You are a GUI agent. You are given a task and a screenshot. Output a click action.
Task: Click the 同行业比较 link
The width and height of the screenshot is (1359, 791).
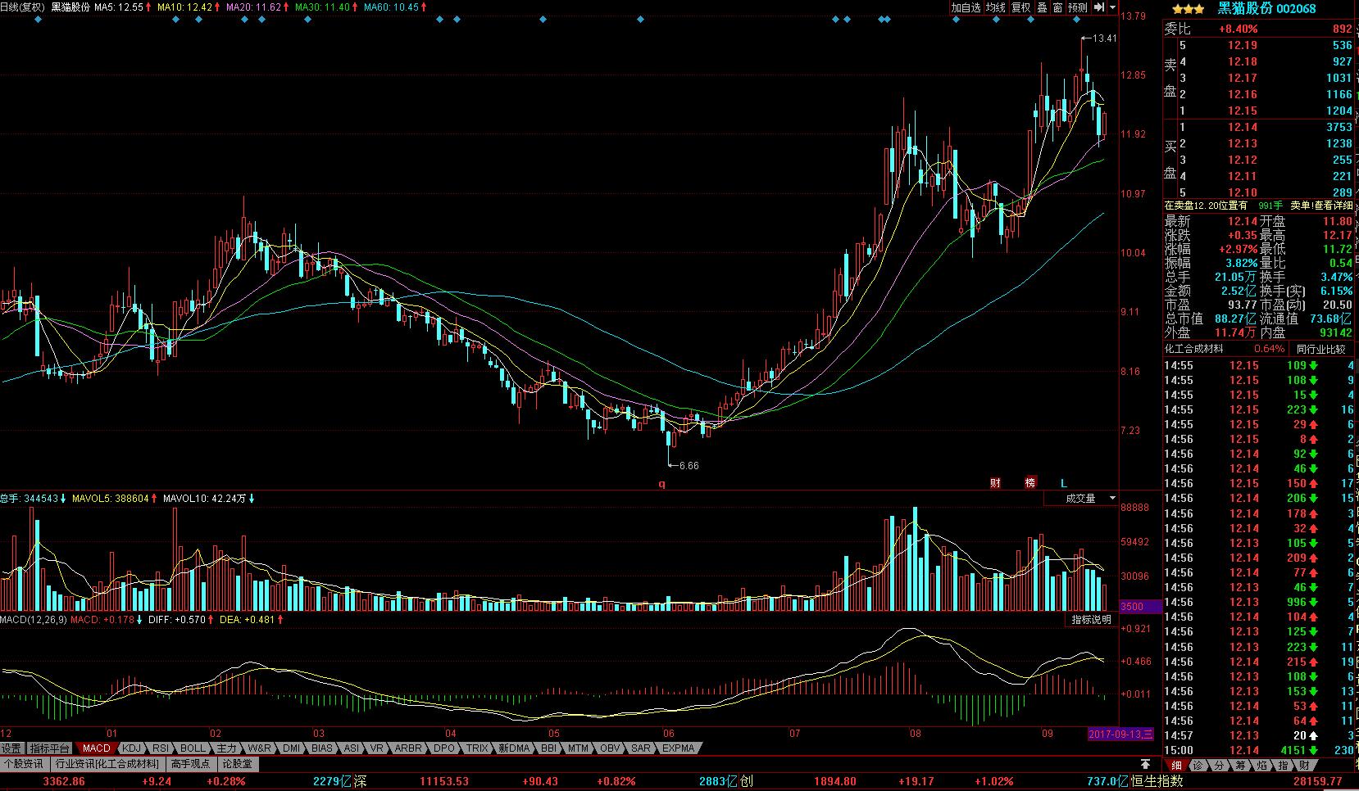pyautogui.click(x=1320, y=349)
